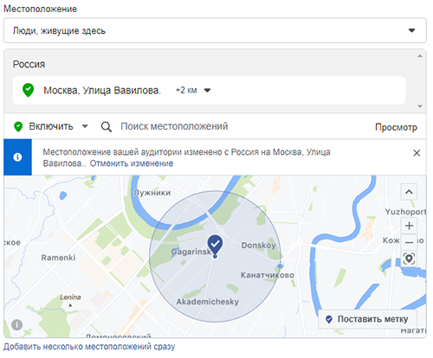
Task: Click the gray map info icon
Action: click(x=16, y=324)
